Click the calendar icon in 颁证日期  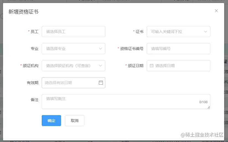pos(151,66)
